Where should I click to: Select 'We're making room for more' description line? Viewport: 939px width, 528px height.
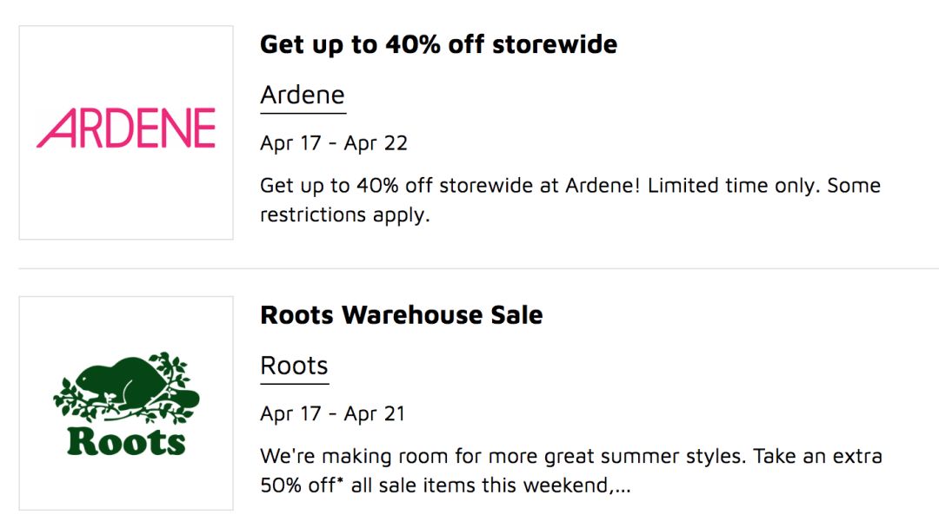(570, 456)
